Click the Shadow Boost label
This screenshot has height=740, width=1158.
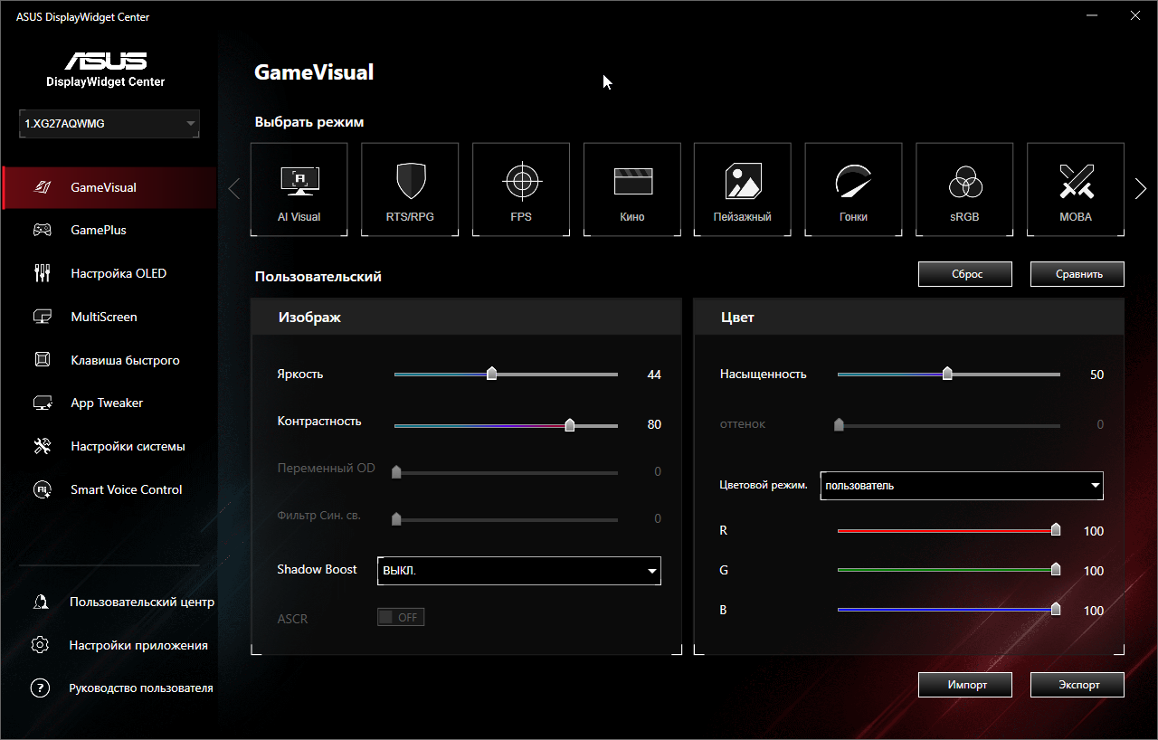(x=317, y=569)
